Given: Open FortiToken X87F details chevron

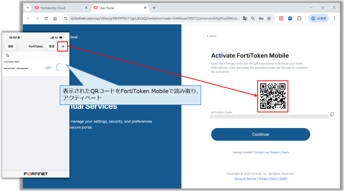Looking at the screenshot, I should pos(66,68).
